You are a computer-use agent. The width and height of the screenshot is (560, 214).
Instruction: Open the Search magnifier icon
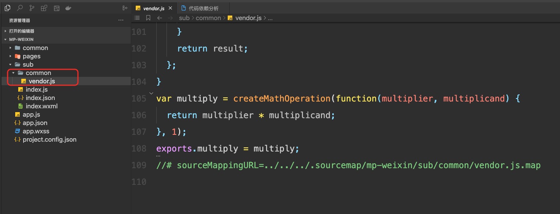20,8
